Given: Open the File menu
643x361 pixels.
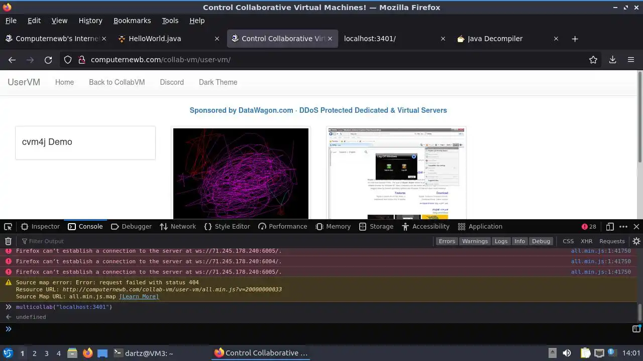Looking at the screenshot, I should (11, 21).
